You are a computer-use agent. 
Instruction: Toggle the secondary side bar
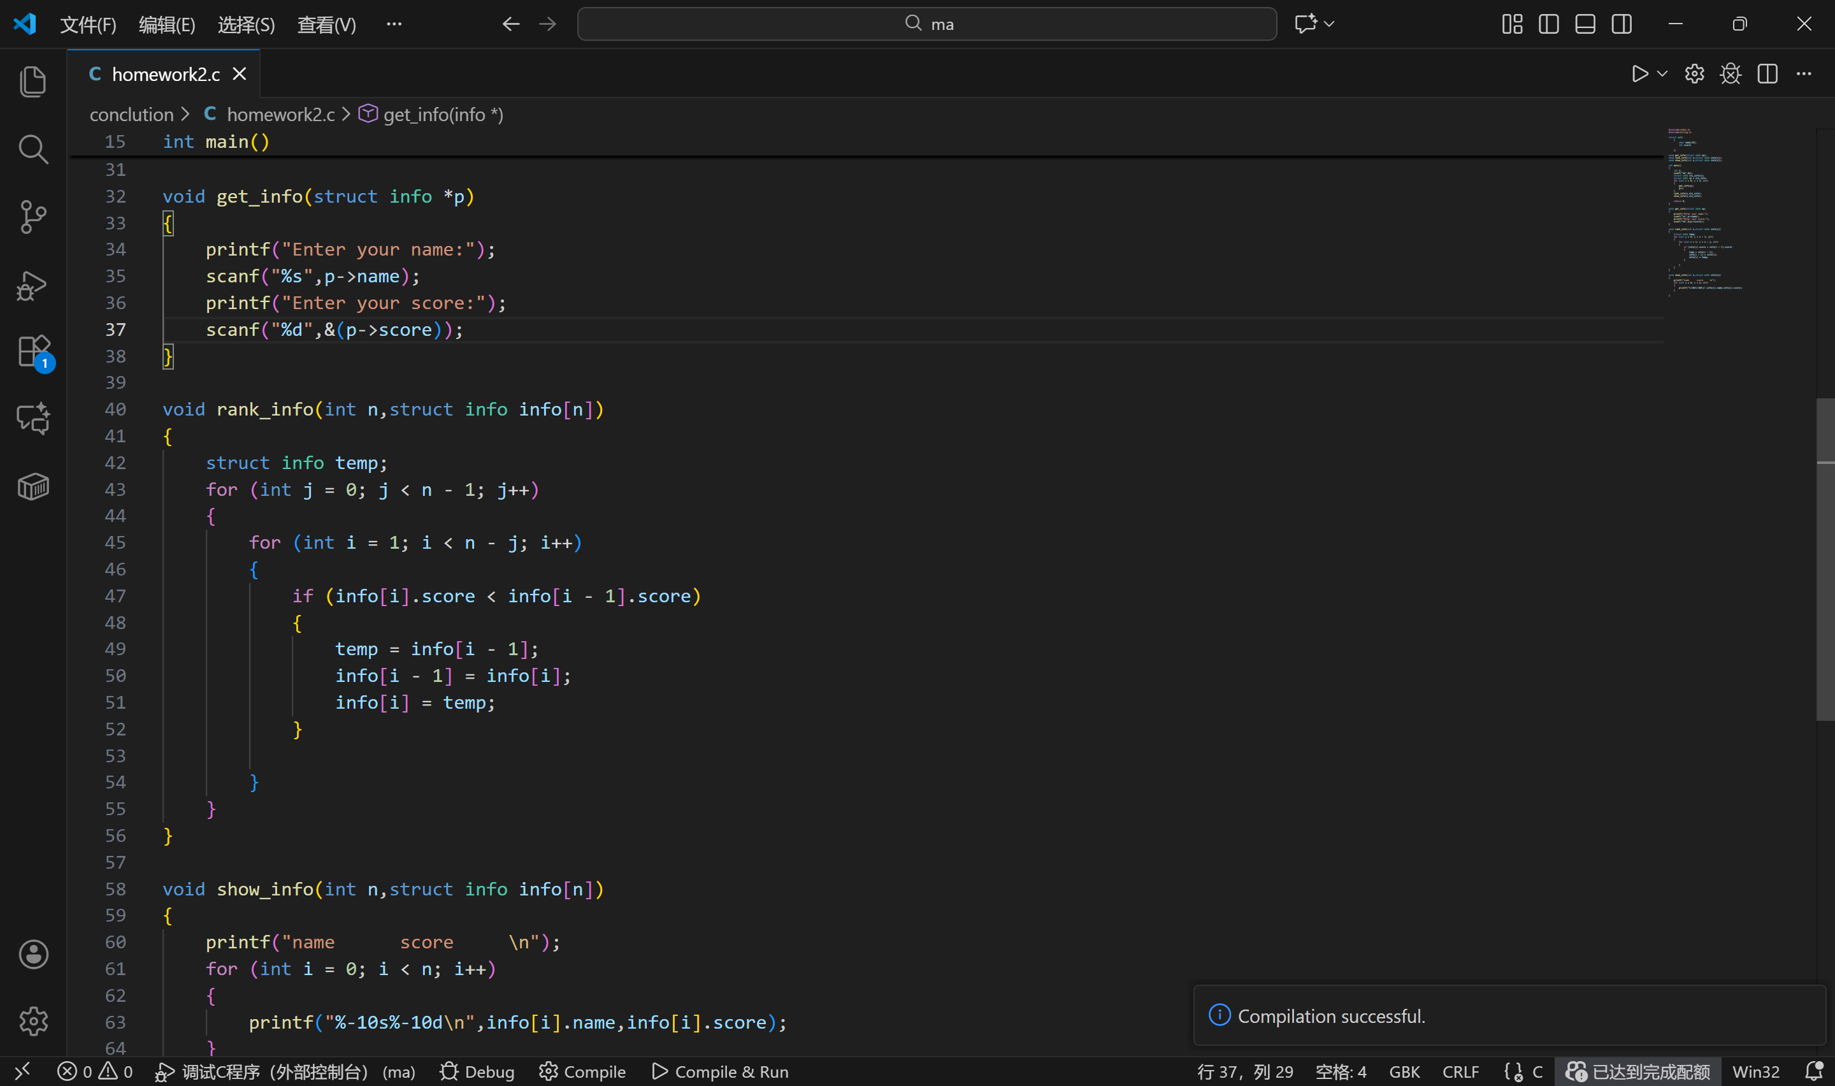tap(1622, 24)
